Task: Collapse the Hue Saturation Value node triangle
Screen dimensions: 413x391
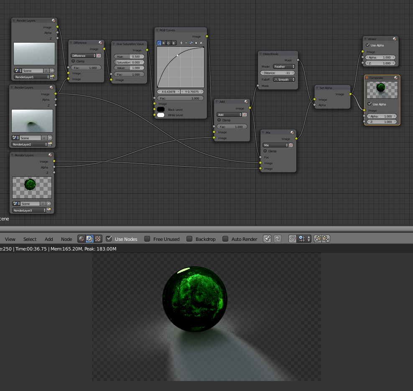Action: [x=114, y=44]
